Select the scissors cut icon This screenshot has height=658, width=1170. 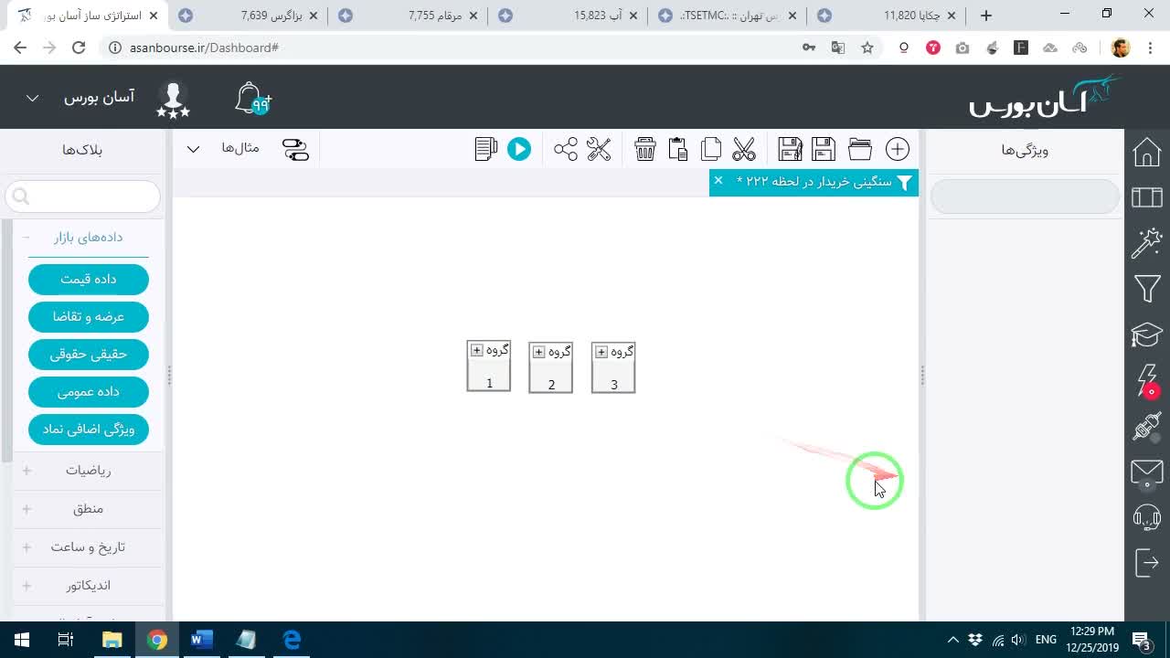[x=744, y=149]
